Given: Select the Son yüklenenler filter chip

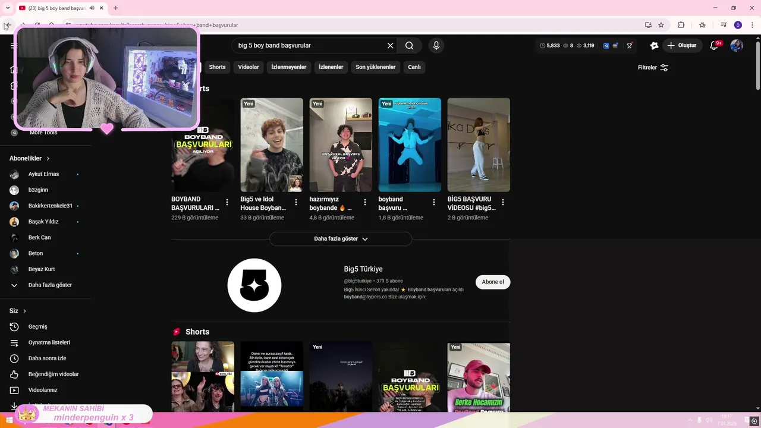Looking at the screenshot, I should point(376,67).
